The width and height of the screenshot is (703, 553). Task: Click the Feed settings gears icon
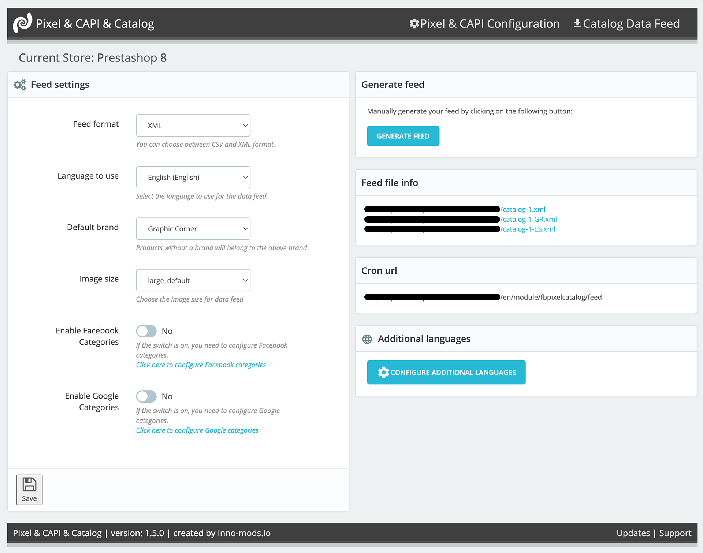pyautogui.click(x=20, y=85)
